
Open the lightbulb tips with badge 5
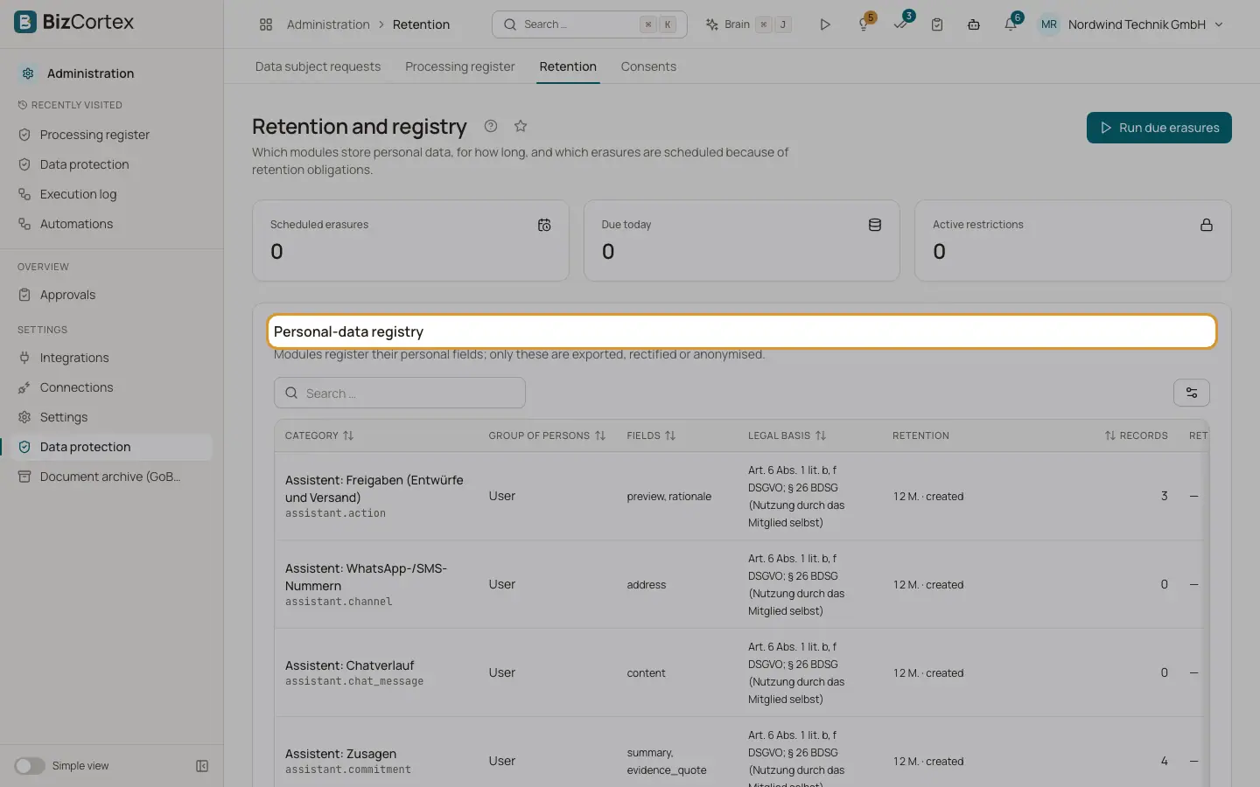(x=864, y=24)
